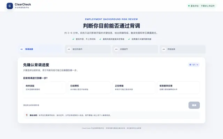Click the subtitle 只需选择当前阶段 under the card title

point(51,70)
